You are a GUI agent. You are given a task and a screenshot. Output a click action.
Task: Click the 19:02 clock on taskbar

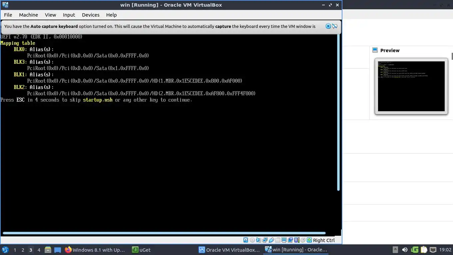pos(445,250)
